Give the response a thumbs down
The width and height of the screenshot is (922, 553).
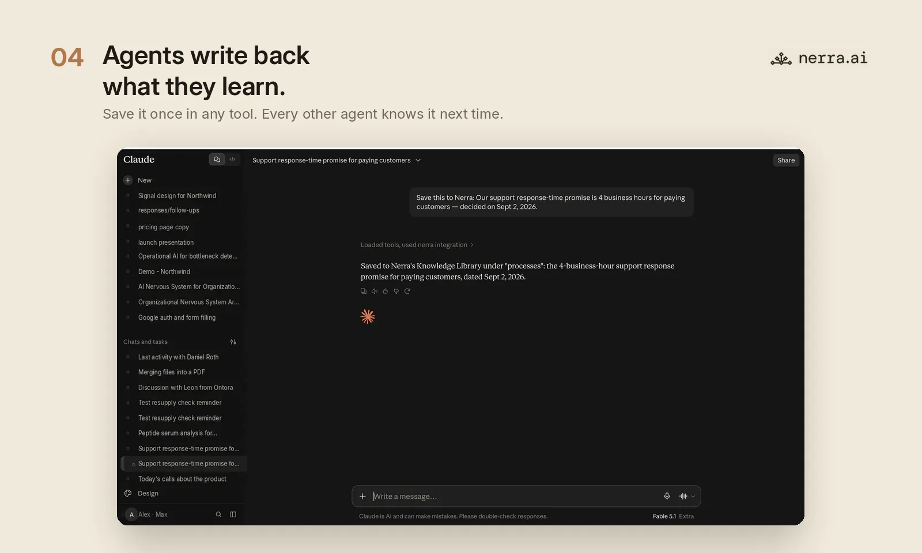coord(396,291)
